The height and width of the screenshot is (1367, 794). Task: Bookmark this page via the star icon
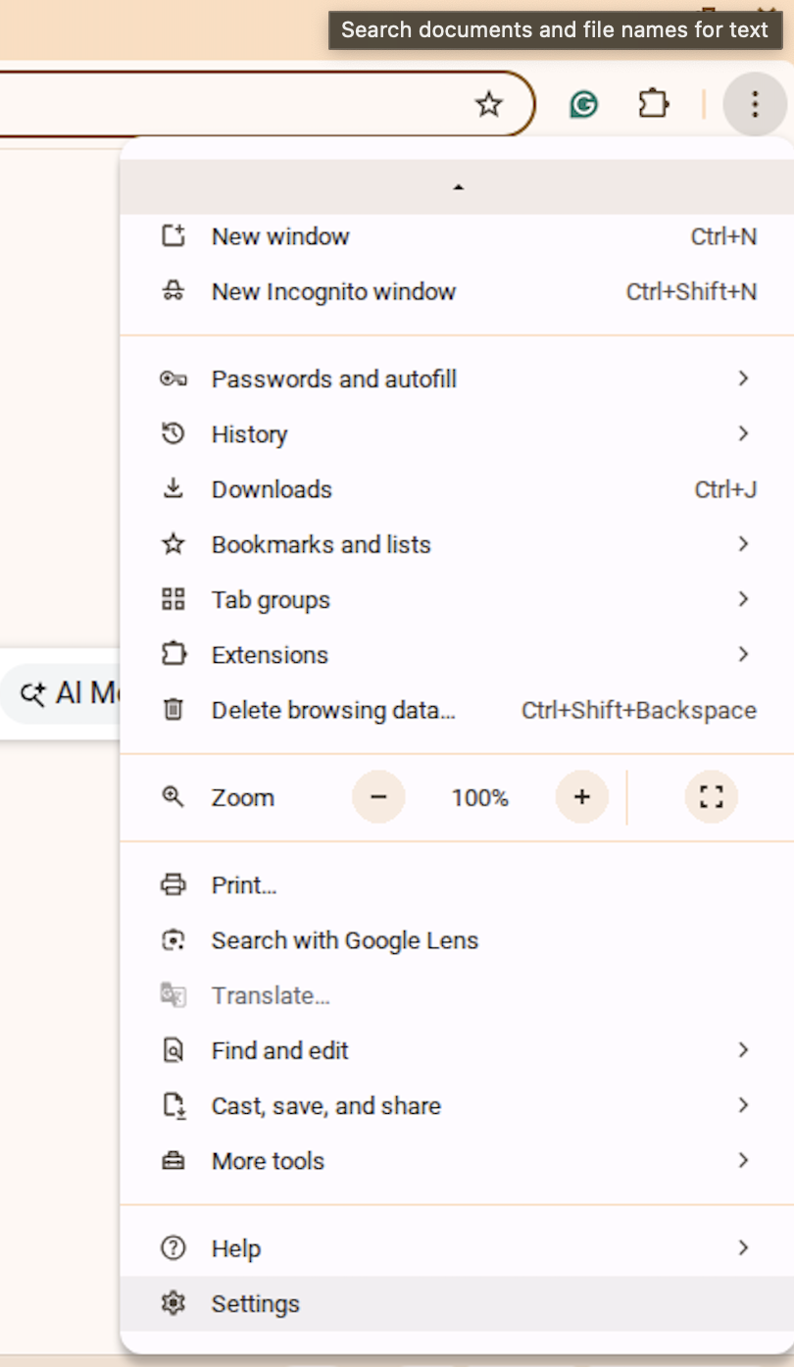487,103
